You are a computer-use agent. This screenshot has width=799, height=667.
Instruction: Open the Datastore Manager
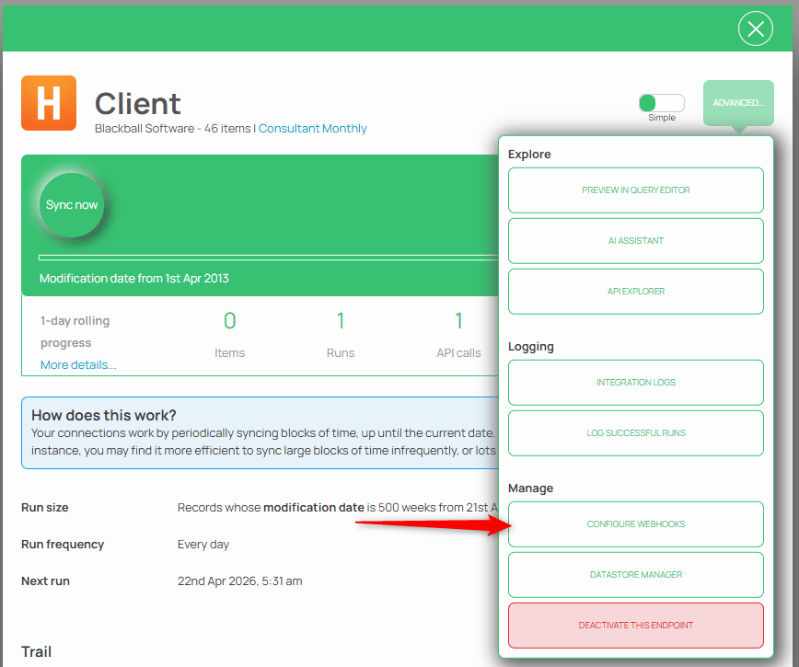coord(635,575)
